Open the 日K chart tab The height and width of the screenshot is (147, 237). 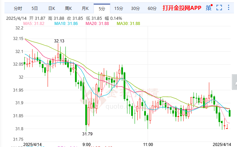click(x=51, y=9)
